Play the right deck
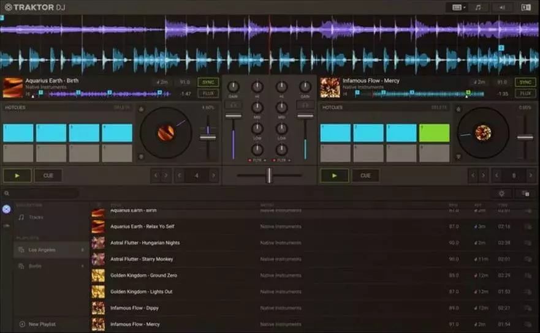 (x=335, y=176)
